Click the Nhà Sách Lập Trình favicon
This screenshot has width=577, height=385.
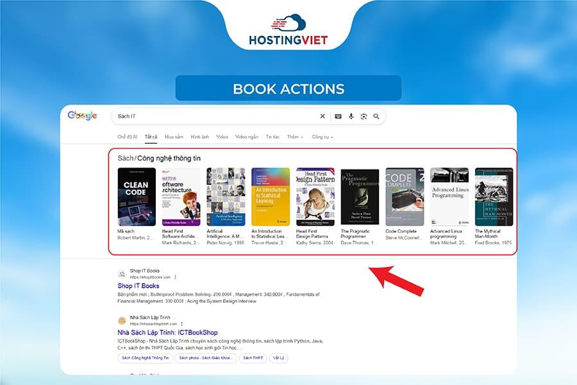click(x=121, y=319)
